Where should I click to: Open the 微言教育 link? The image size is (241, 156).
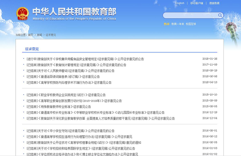pyautogui.click(x=214, y=3)
